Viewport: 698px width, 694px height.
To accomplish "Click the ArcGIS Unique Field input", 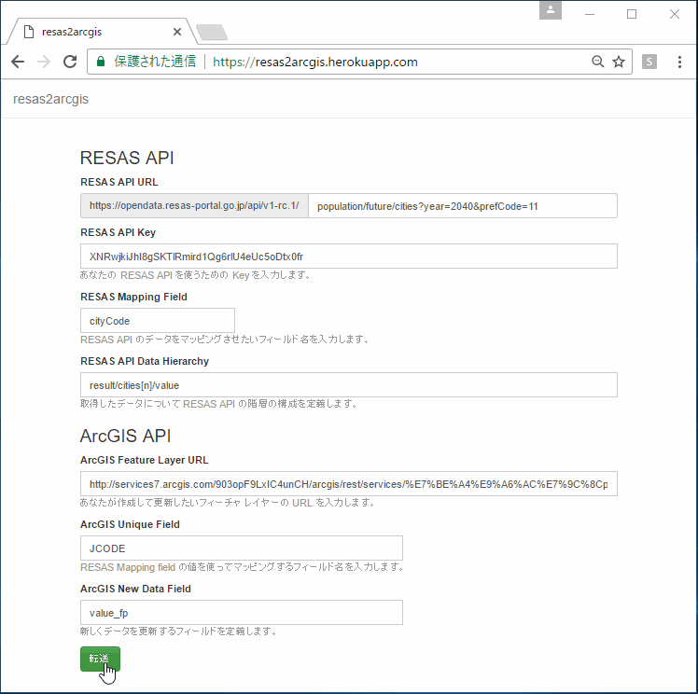I will point(242,548).
